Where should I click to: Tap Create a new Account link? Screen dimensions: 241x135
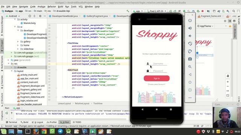coord(157,84)
